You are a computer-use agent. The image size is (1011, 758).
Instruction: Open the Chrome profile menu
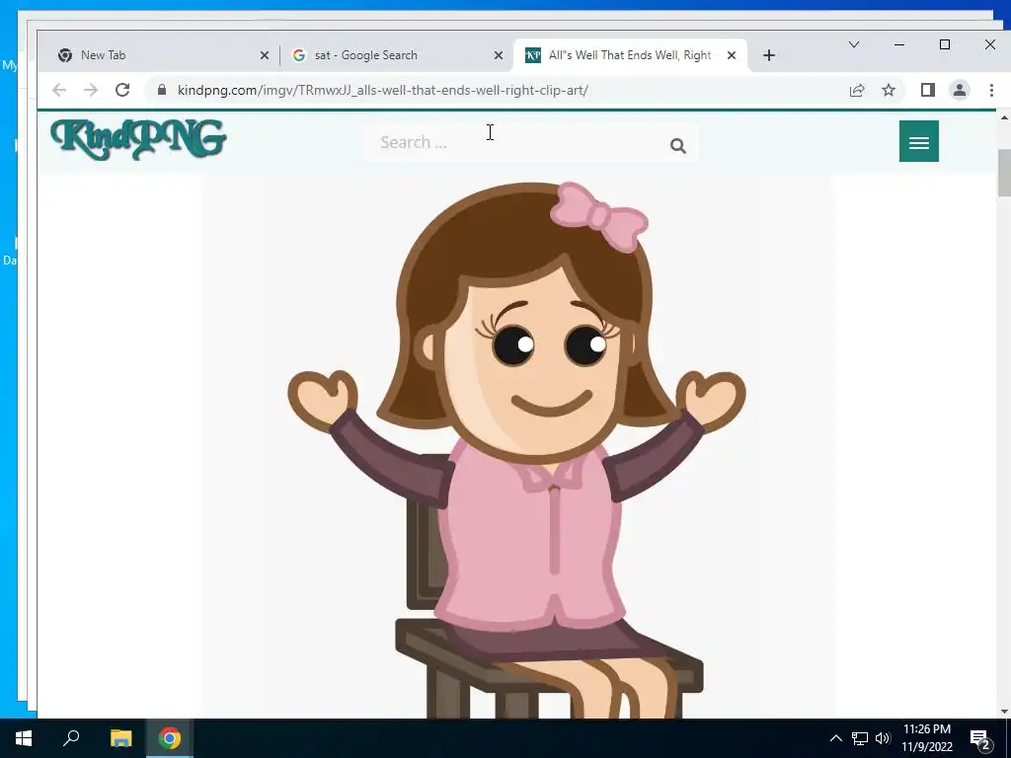(960, 90)
